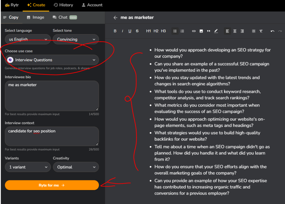Insert a link using the link icon
The width and height of the screenshot is (285, 204).
tap(194, 31)
